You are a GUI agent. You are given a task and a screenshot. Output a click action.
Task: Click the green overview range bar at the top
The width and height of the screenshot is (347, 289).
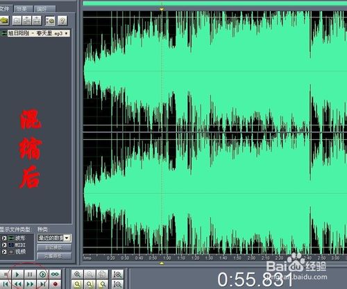click(215, 3)
